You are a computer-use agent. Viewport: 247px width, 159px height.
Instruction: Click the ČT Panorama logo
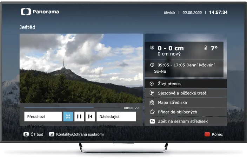(x=40, y=12)
